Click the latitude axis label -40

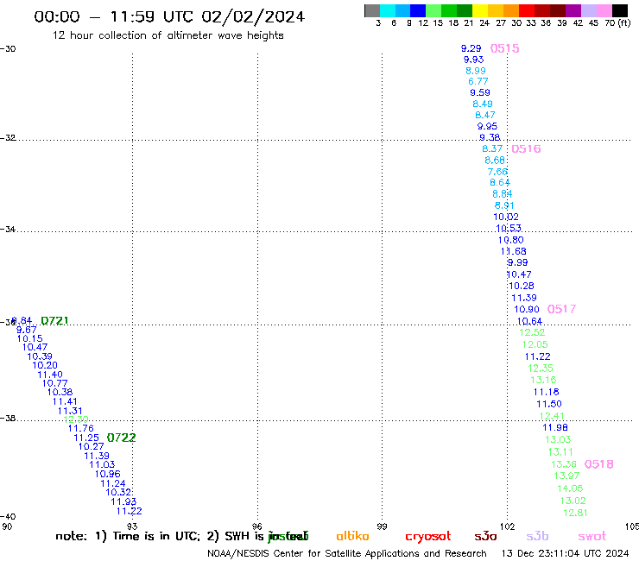coord(8,517)
